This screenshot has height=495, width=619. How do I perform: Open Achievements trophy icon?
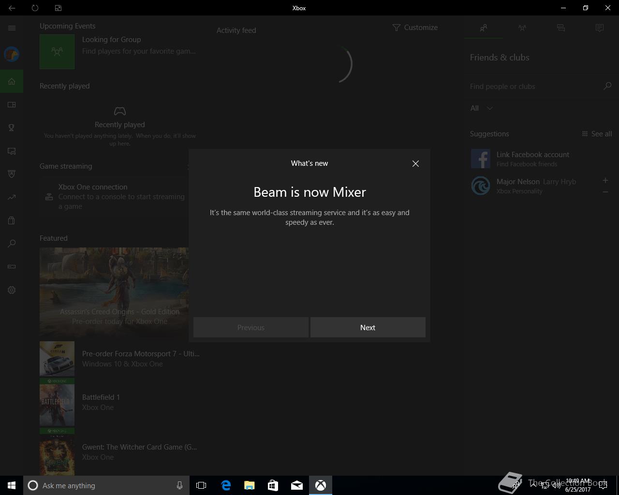[12, 128]
